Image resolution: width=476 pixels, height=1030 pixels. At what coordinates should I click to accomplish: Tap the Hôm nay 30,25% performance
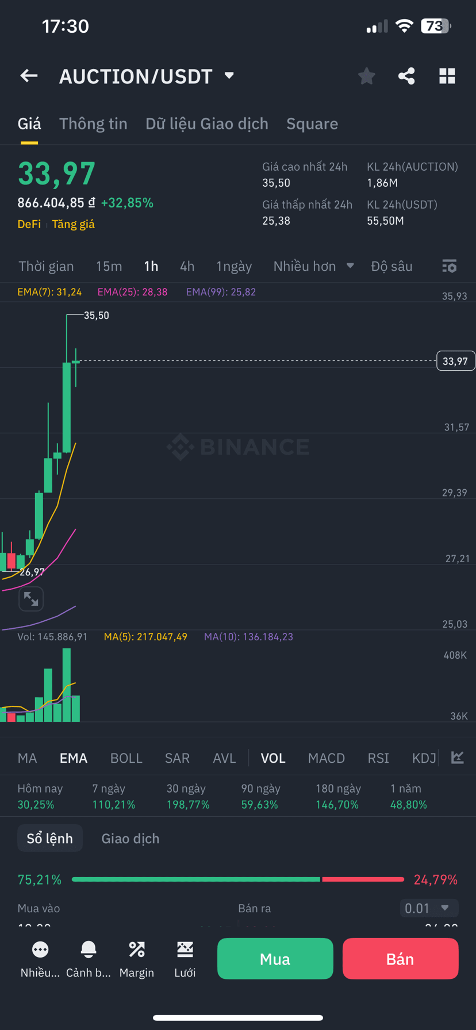point(40,797)
